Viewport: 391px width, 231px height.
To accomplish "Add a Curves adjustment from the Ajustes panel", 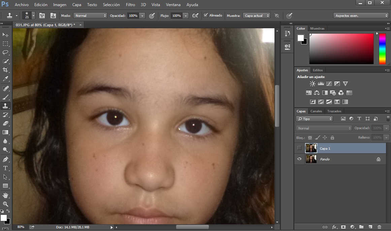I will coord(328,83).
